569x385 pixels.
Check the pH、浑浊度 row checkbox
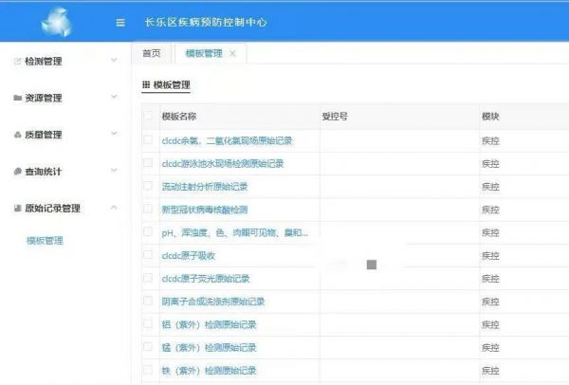click(x=148, y=231)
